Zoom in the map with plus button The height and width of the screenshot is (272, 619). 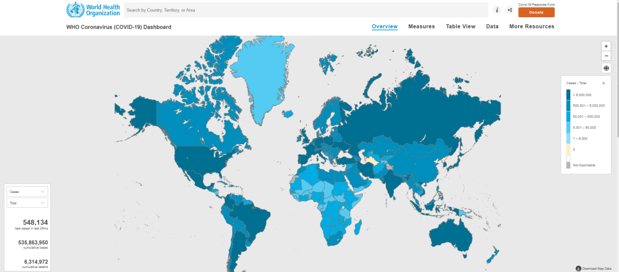tap(606, 46)
